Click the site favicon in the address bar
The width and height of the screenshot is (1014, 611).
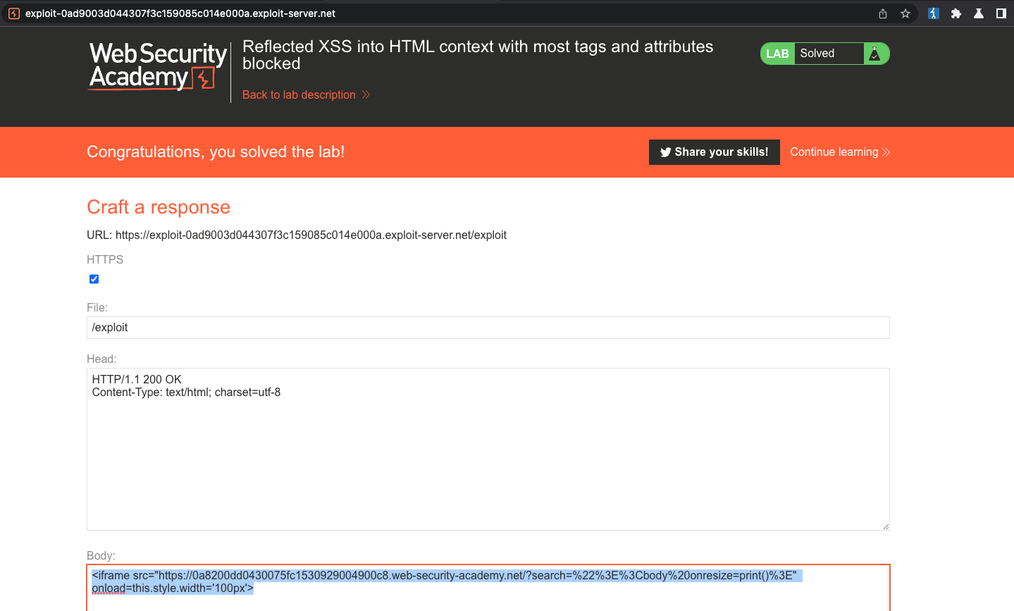point(14,13)
